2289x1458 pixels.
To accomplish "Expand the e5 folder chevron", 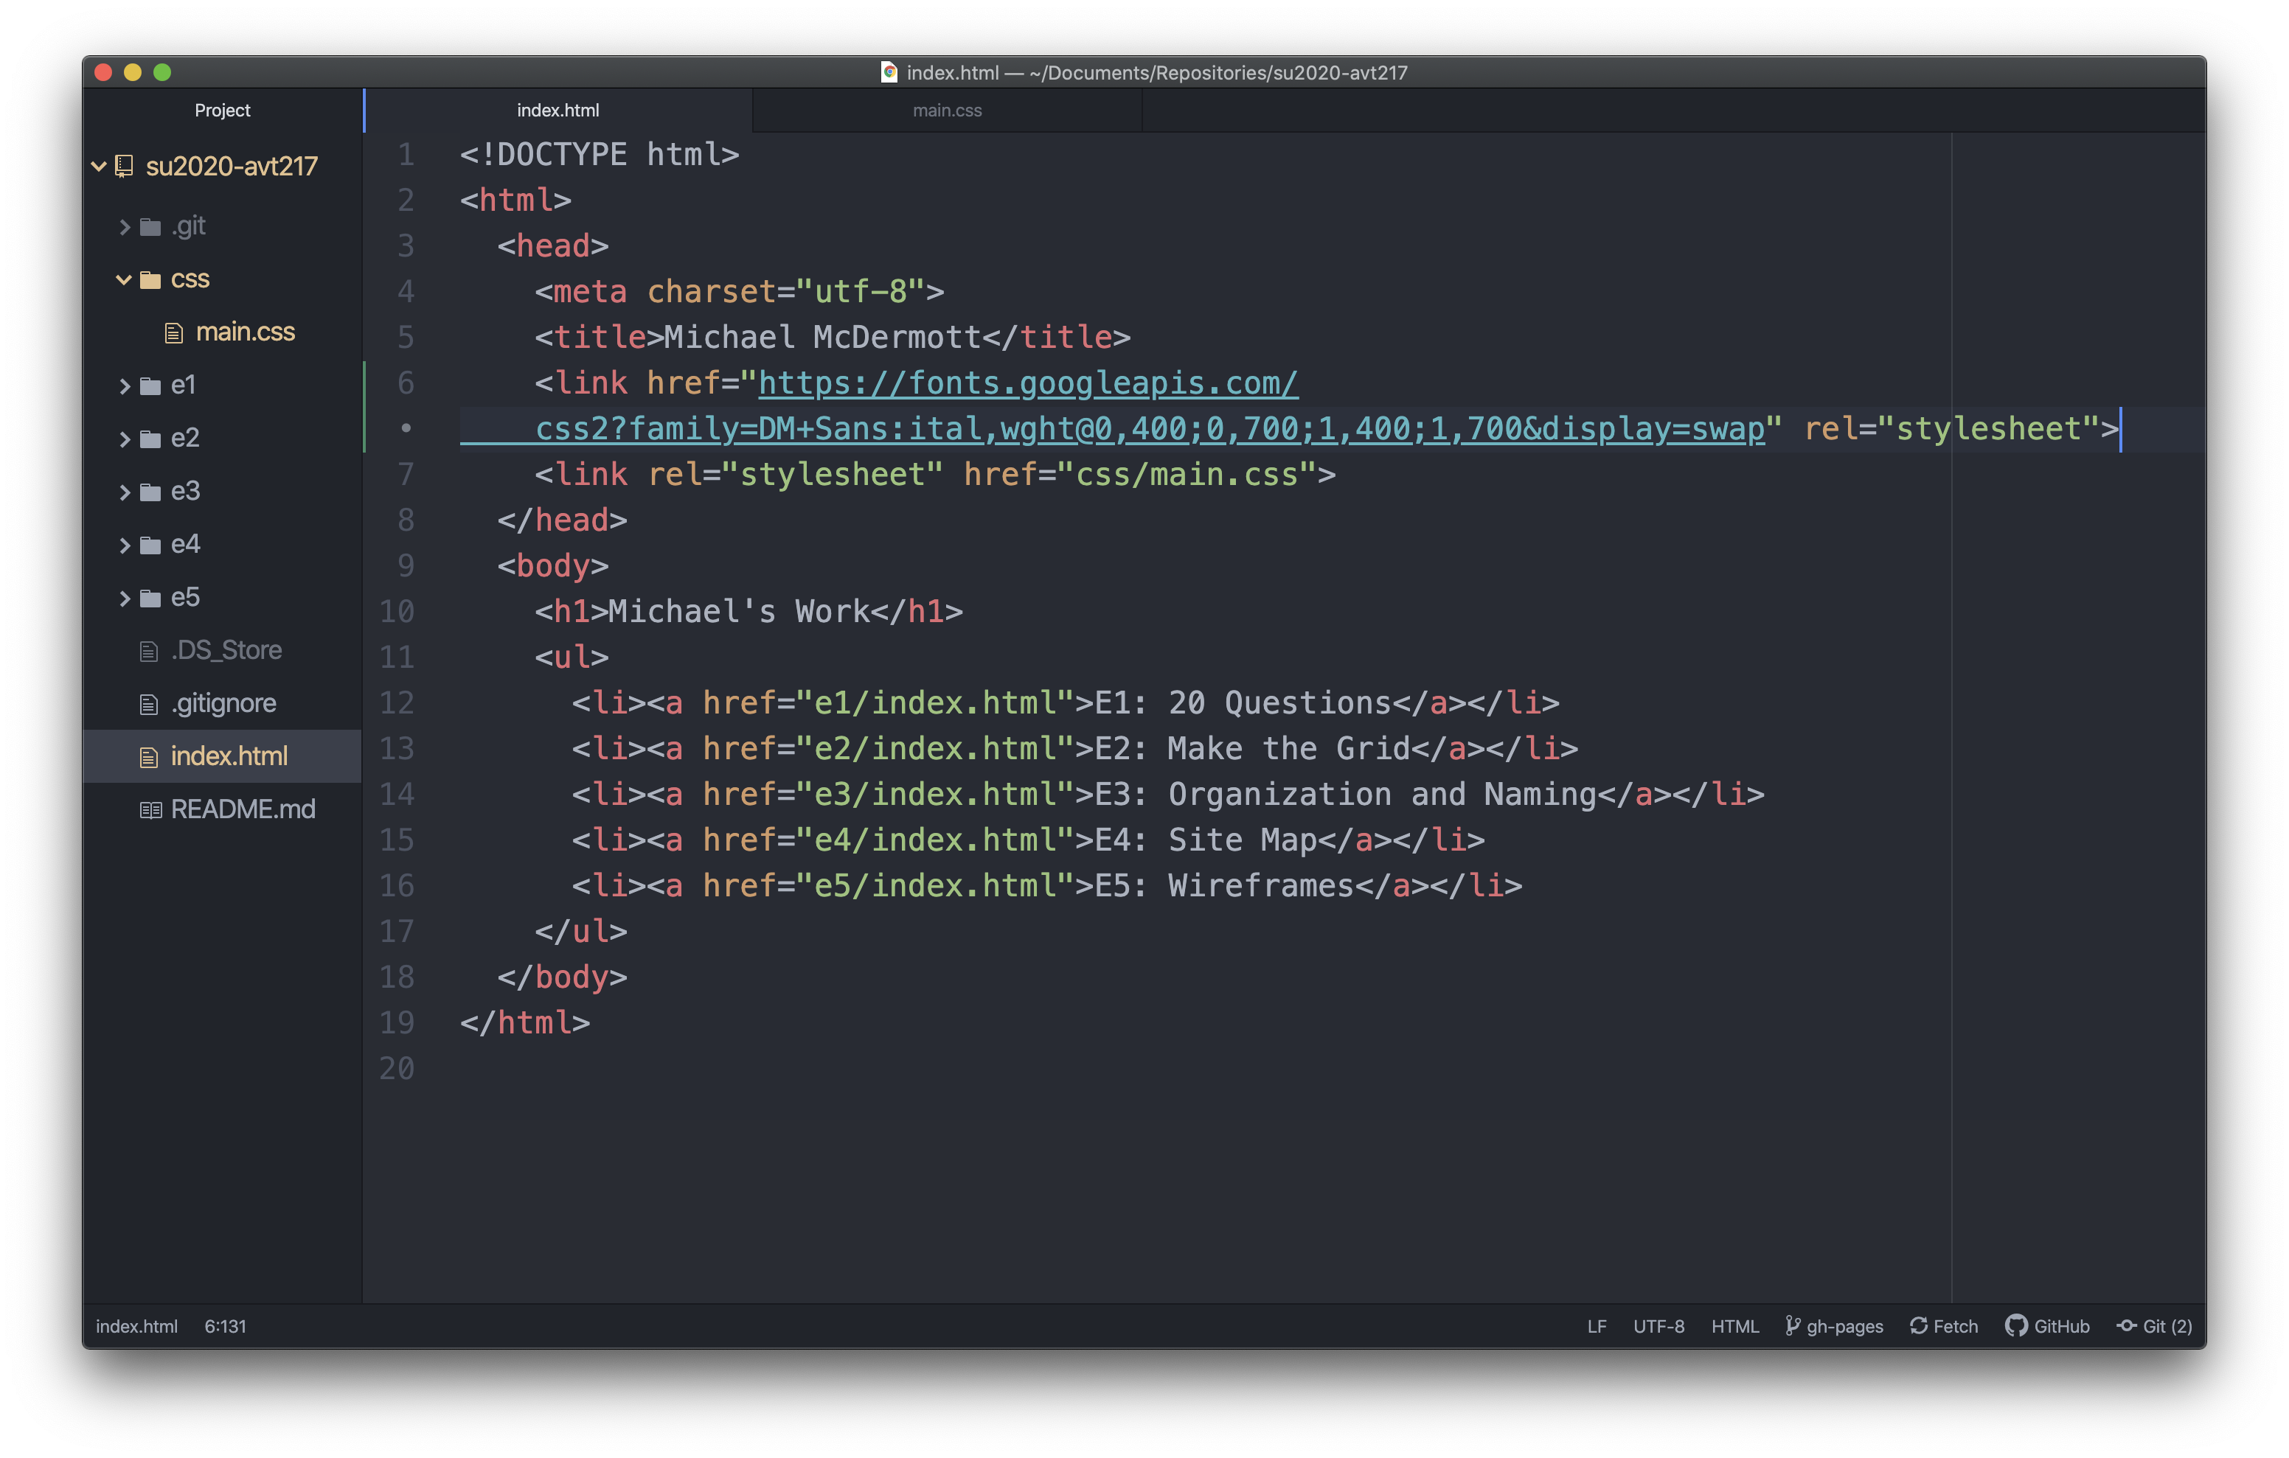I will pyautogui.click(x=125, y=598).
